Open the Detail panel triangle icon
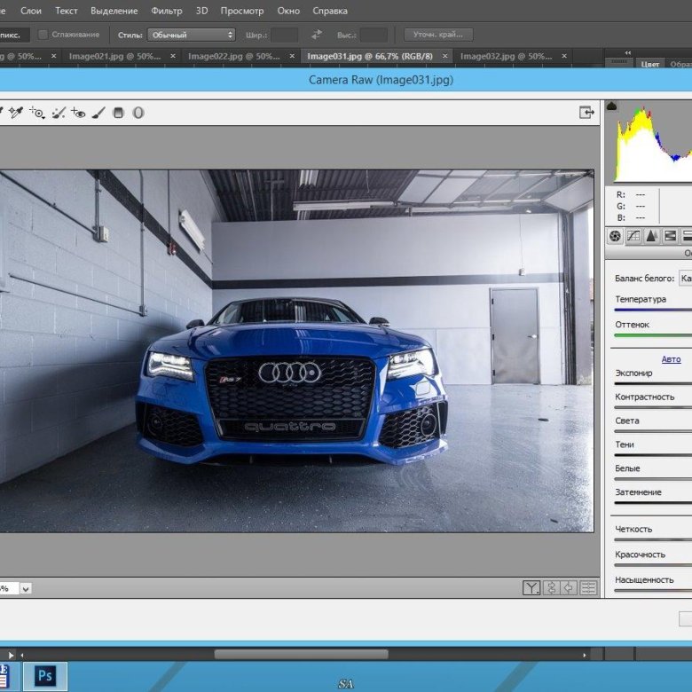The image size is (692, 692). (x=652, y=236)
